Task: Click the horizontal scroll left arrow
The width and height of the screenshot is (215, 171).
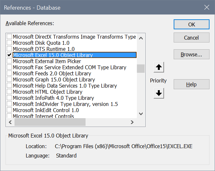Action: tap(10, 122)
